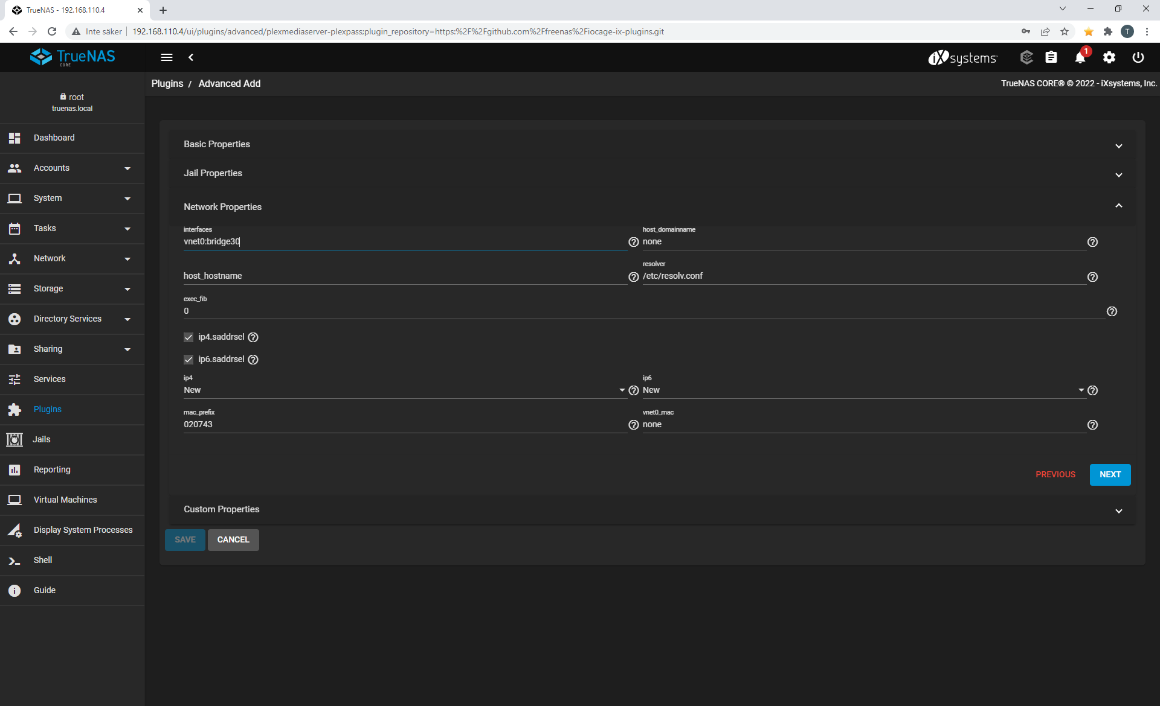Viewport: 1160px width, 706px height.
Task: Open the alerts notification bell
Action: 1080,57
